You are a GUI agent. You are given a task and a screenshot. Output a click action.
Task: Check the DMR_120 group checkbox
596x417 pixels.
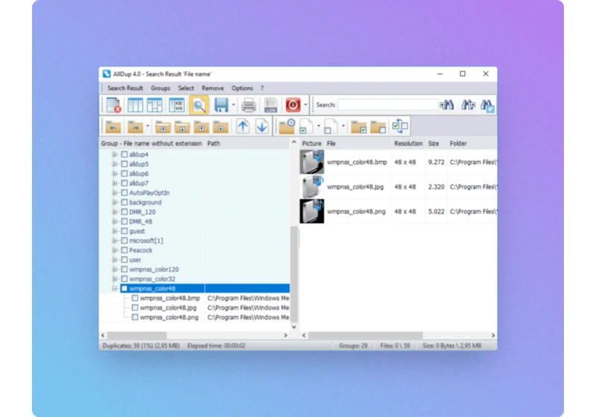124,211
